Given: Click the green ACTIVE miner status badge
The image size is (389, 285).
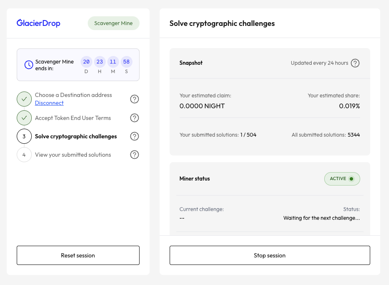Looking at the screenshot, I should [342, 179].
